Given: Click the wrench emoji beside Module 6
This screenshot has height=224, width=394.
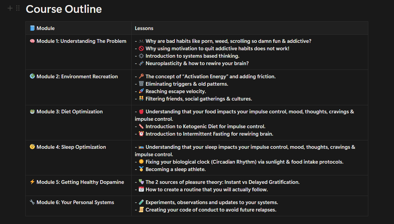Looking at the screenshot, I should point(32,202).
